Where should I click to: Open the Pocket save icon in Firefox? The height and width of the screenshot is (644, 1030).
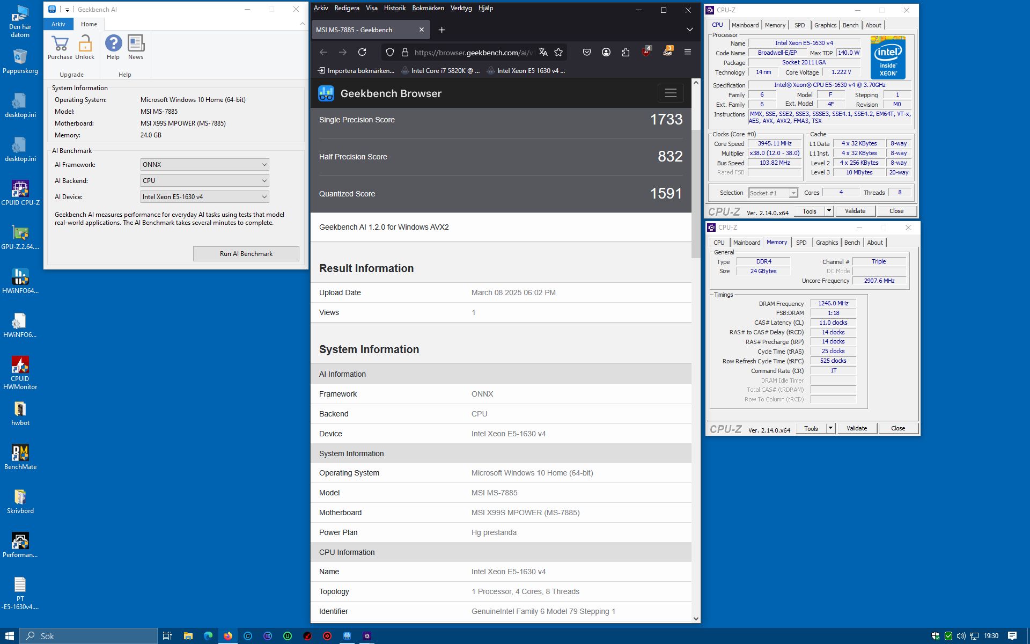tap(587, 52)
